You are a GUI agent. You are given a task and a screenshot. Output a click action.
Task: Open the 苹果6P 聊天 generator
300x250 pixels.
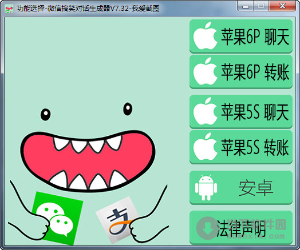pyautogui.click(x=241, y=36)
